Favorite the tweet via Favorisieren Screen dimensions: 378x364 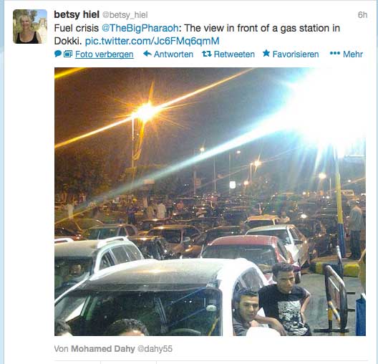(296, 54)
